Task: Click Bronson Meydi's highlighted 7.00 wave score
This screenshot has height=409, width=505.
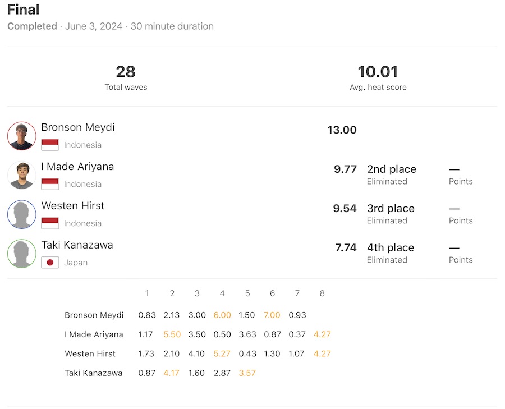Action: coord(272,315)
